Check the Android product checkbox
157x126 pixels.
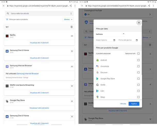coord(138,60)
